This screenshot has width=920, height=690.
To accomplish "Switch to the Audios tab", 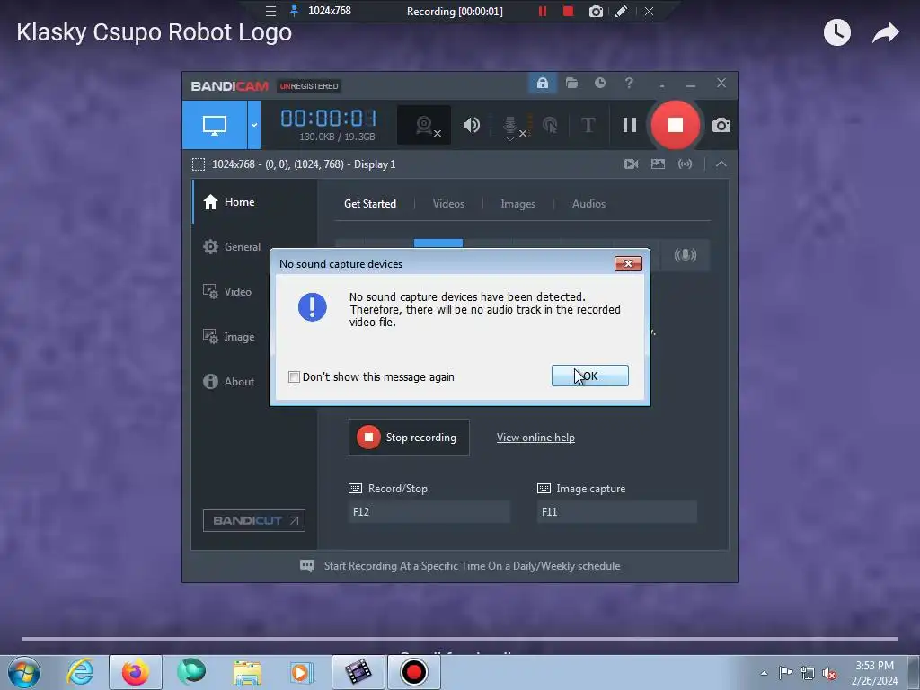I will (x=588, y=204).
